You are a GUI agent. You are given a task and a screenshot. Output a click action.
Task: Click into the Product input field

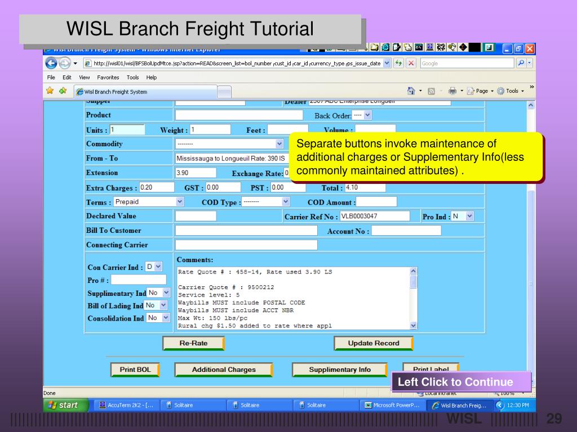click(239, 115)
